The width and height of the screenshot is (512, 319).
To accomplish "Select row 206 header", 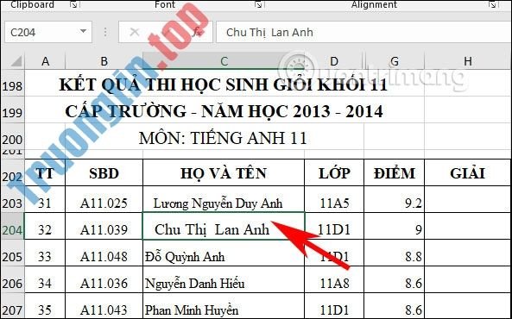I will tap(12, 280).
